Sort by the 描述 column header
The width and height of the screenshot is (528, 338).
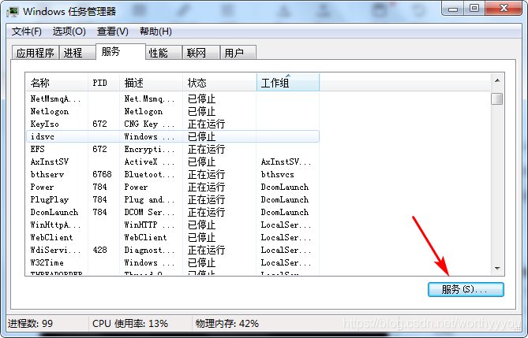152,83
